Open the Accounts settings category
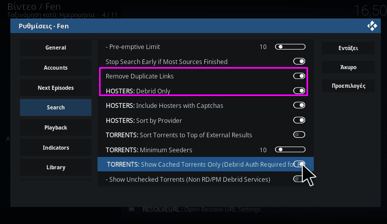The height and width of the screenshot is (224, 387). click(56, 68)
